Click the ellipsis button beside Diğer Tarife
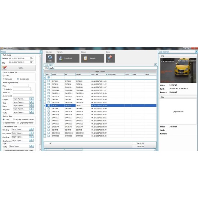 33,146
